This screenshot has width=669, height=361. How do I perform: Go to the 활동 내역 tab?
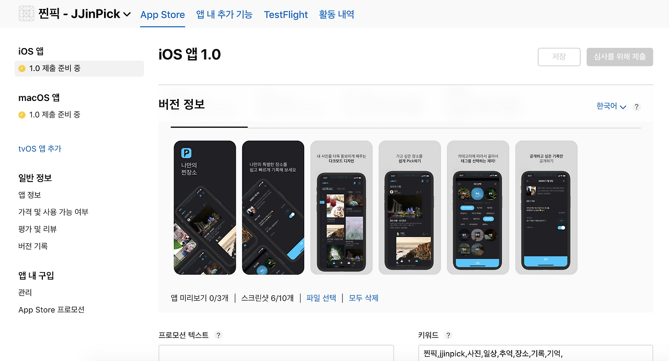337,15
